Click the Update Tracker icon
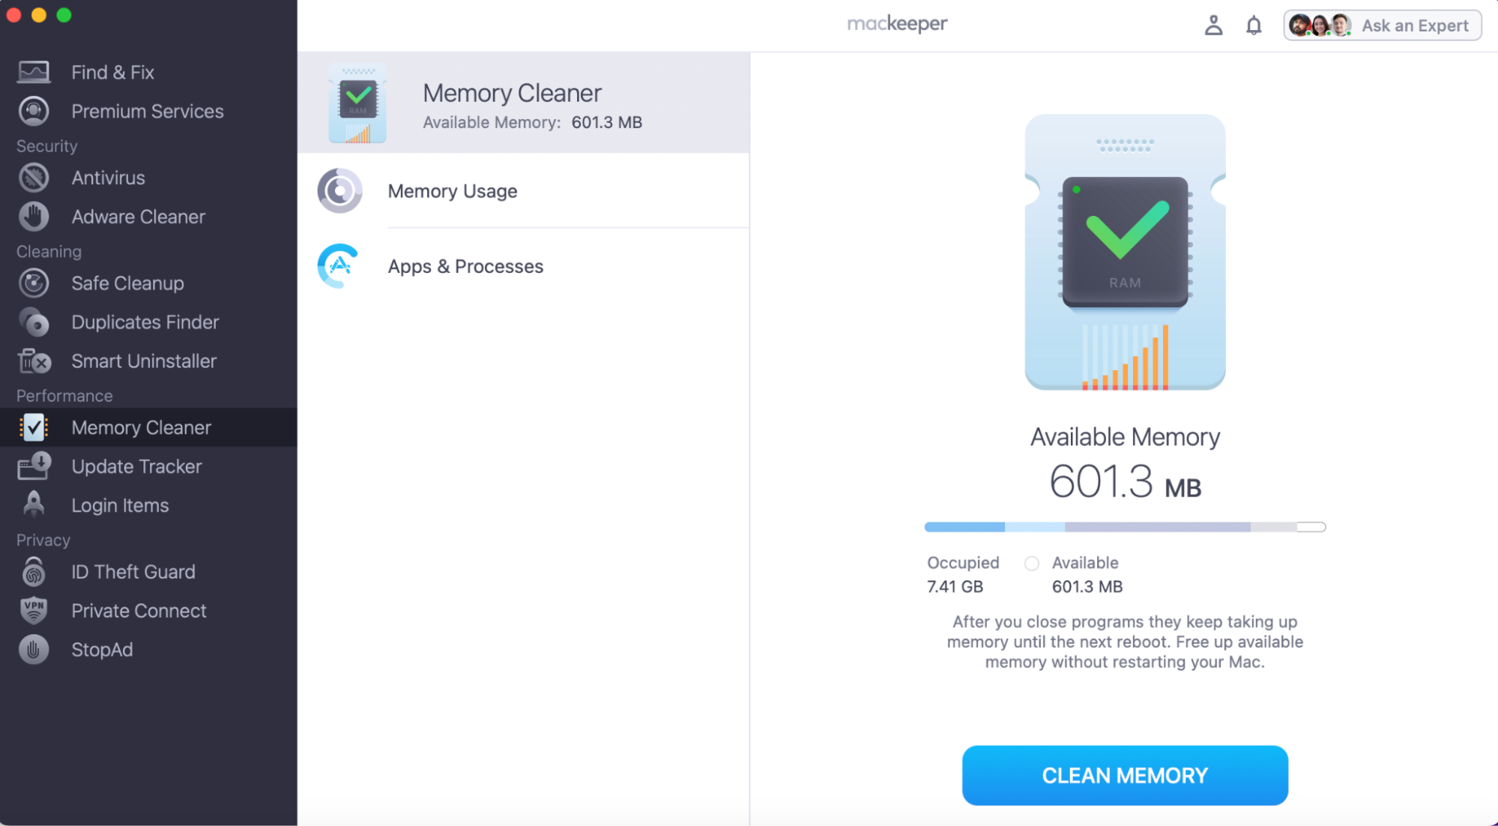 coord(33,466)
